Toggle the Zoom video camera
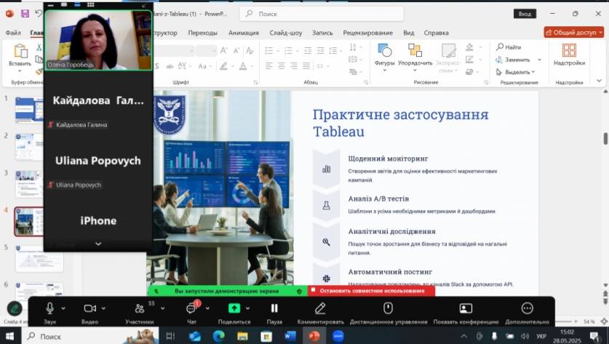This screenshot has width=609, height=344. coord(89,308)
